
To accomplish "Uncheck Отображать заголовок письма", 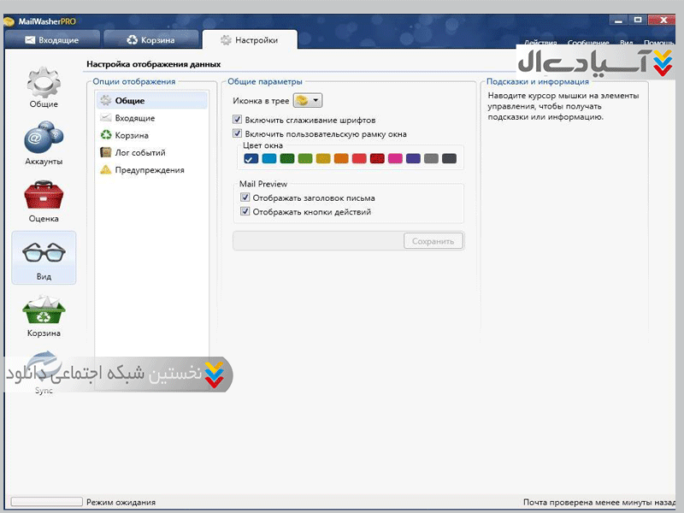I will (246, 198).
